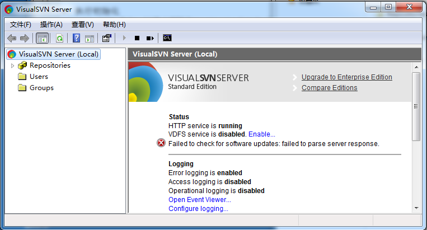Open Help with the question mark icon
The width and height of the screenshot is (427, 230).
[76, 38]
